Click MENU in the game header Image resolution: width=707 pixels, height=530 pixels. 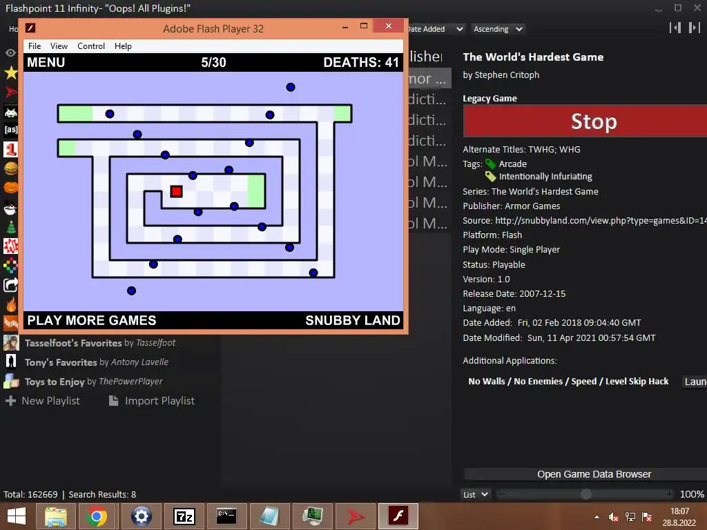click(46, 62)
